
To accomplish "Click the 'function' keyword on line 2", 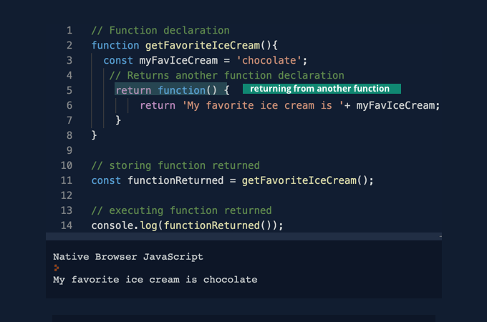I will point(115,45).
